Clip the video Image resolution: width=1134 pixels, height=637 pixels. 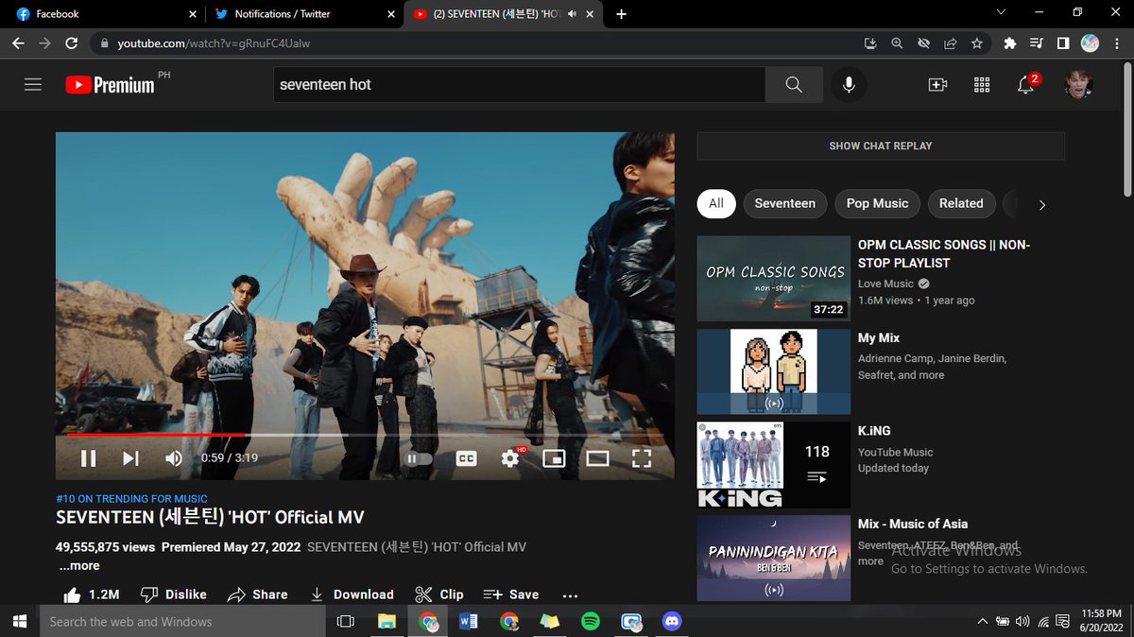tap(439, 594)
